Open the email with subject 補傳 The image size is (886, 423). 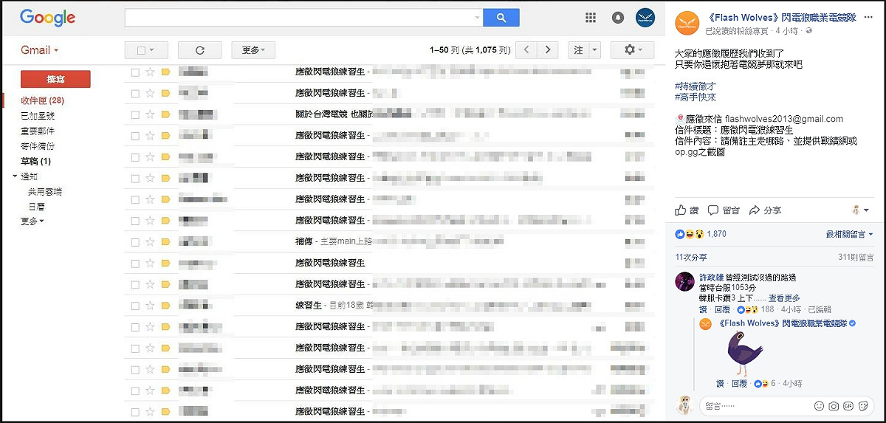[x=389, y=241]
